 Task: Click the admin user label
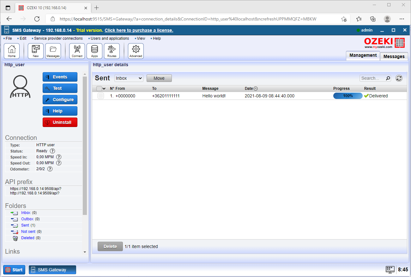pos(367,30)
